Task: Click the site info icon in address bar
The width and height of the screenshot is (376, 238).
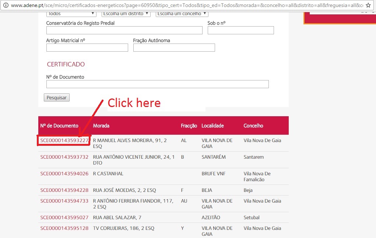Action: point(6,5)
